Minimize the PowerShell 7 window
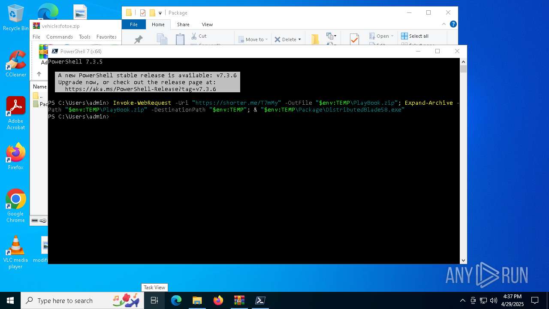Image resolution: width=549 pixels, height=309 pixels. 418,51
